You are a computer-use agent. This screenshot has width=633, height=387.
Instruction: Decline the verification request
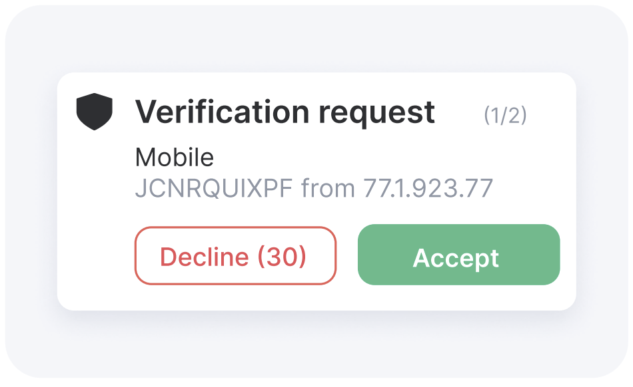[235, 256]
